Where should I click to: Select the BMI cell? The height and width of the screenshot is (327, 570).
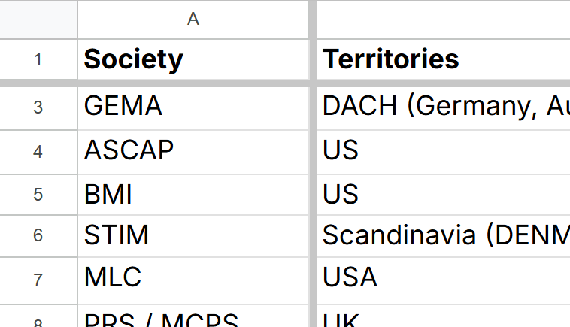click(x=193, y=195)
